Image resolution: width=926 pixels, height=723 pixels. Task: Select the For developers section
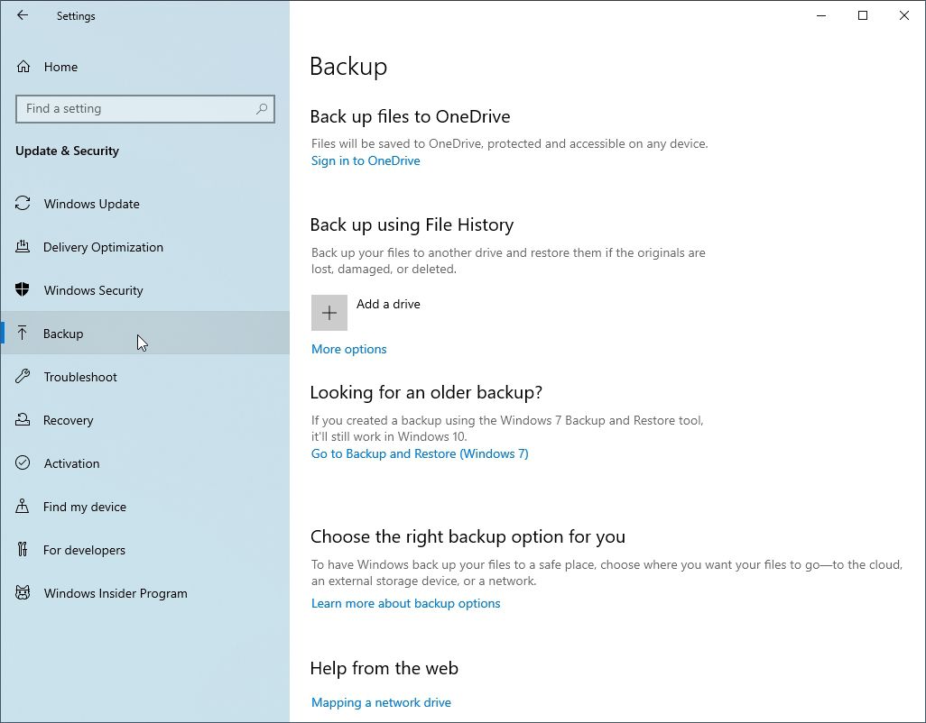coord(144,550)
